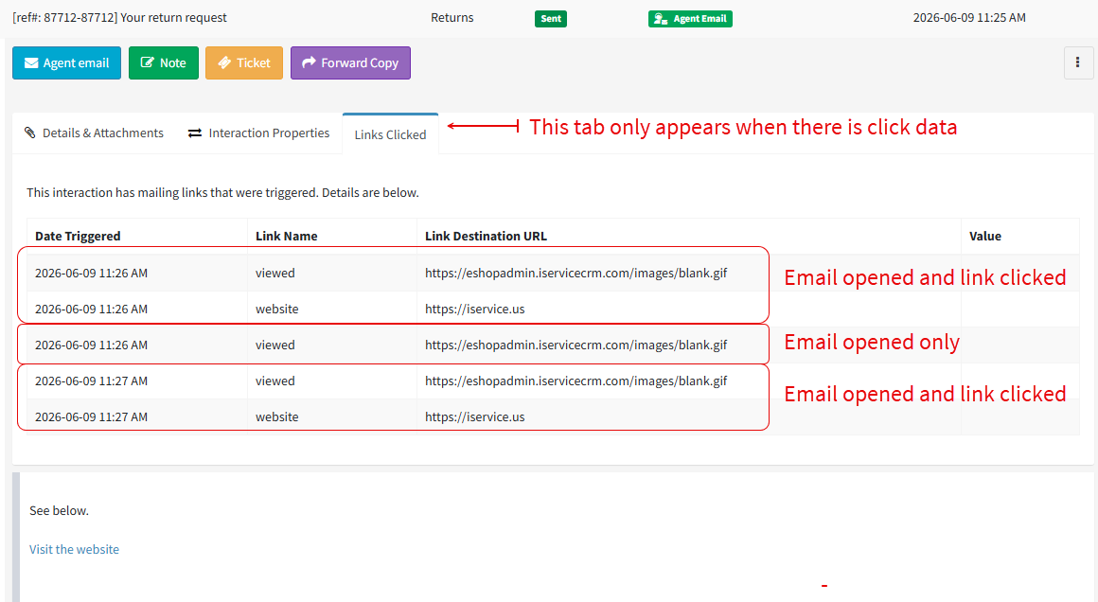Select the Links Clicked tab
This screenshot has height=602, width=1098.
click(x=390, y=134)
